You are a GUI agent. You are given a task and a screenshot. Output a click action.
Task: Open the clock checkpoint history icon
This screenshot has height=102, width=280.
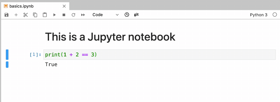(127, 15)
